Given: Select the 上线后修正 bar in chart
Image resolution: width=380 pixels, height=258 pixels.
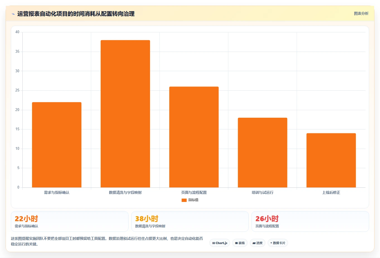Looking at the screenshot, I should (331, 160).
